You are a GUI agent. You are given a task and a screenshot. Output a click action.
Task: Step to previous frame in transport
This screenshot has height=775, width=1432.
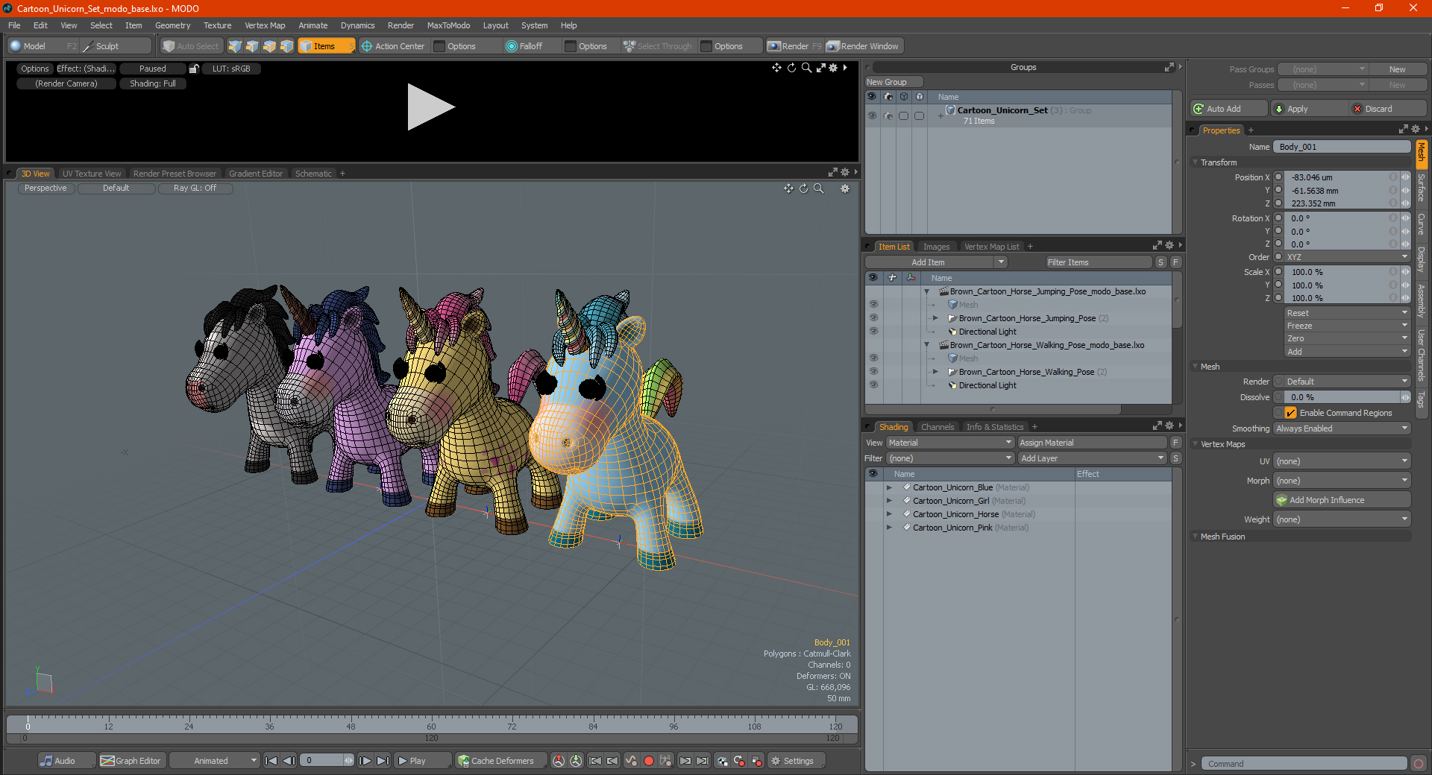coord(289,761)
